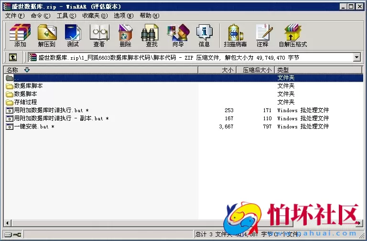
Task: Click the 测试 (Test) toolbar icon
Action: [73, 35]
